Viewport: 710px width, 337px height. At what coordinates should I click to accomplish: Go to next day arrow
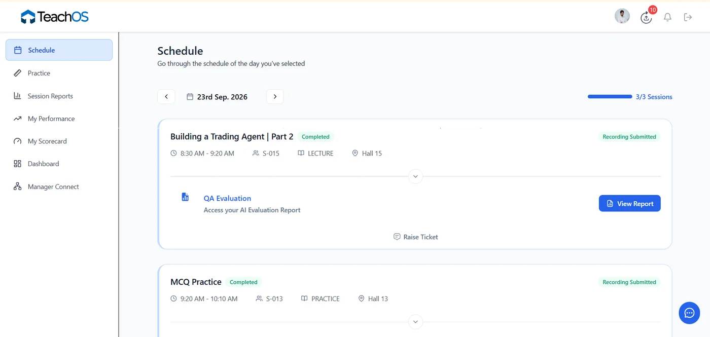click(x=275, y=97)
